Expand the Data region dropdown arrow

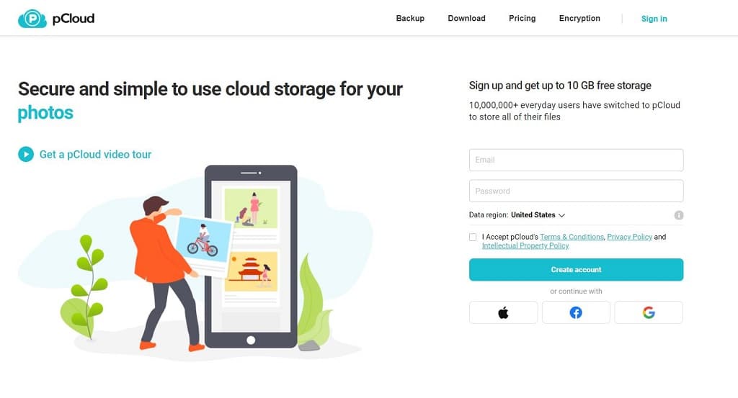pos(561,215)
